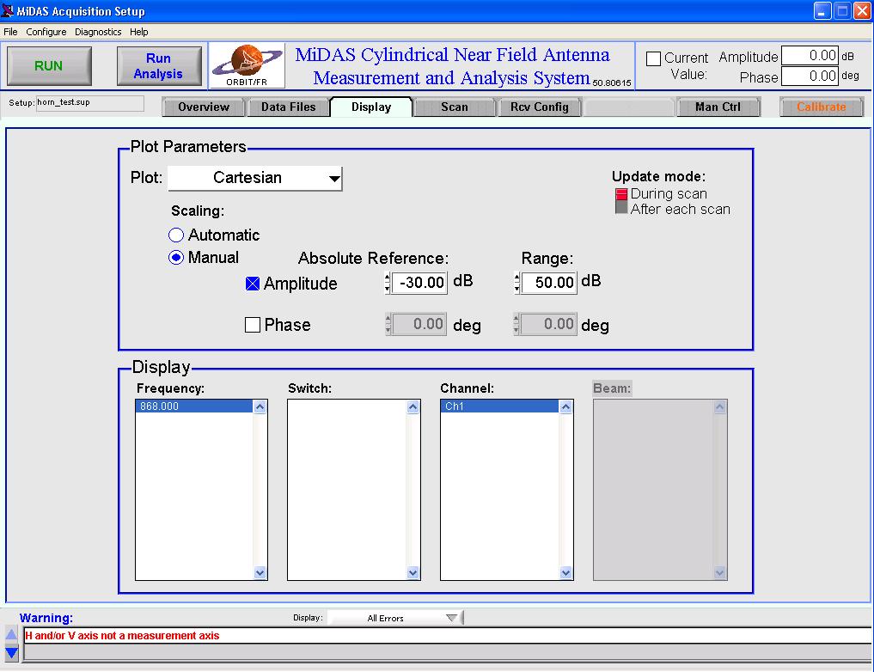874x672 pixels.
Task: Open the Diagnostics menu
Action: (98, 32)
